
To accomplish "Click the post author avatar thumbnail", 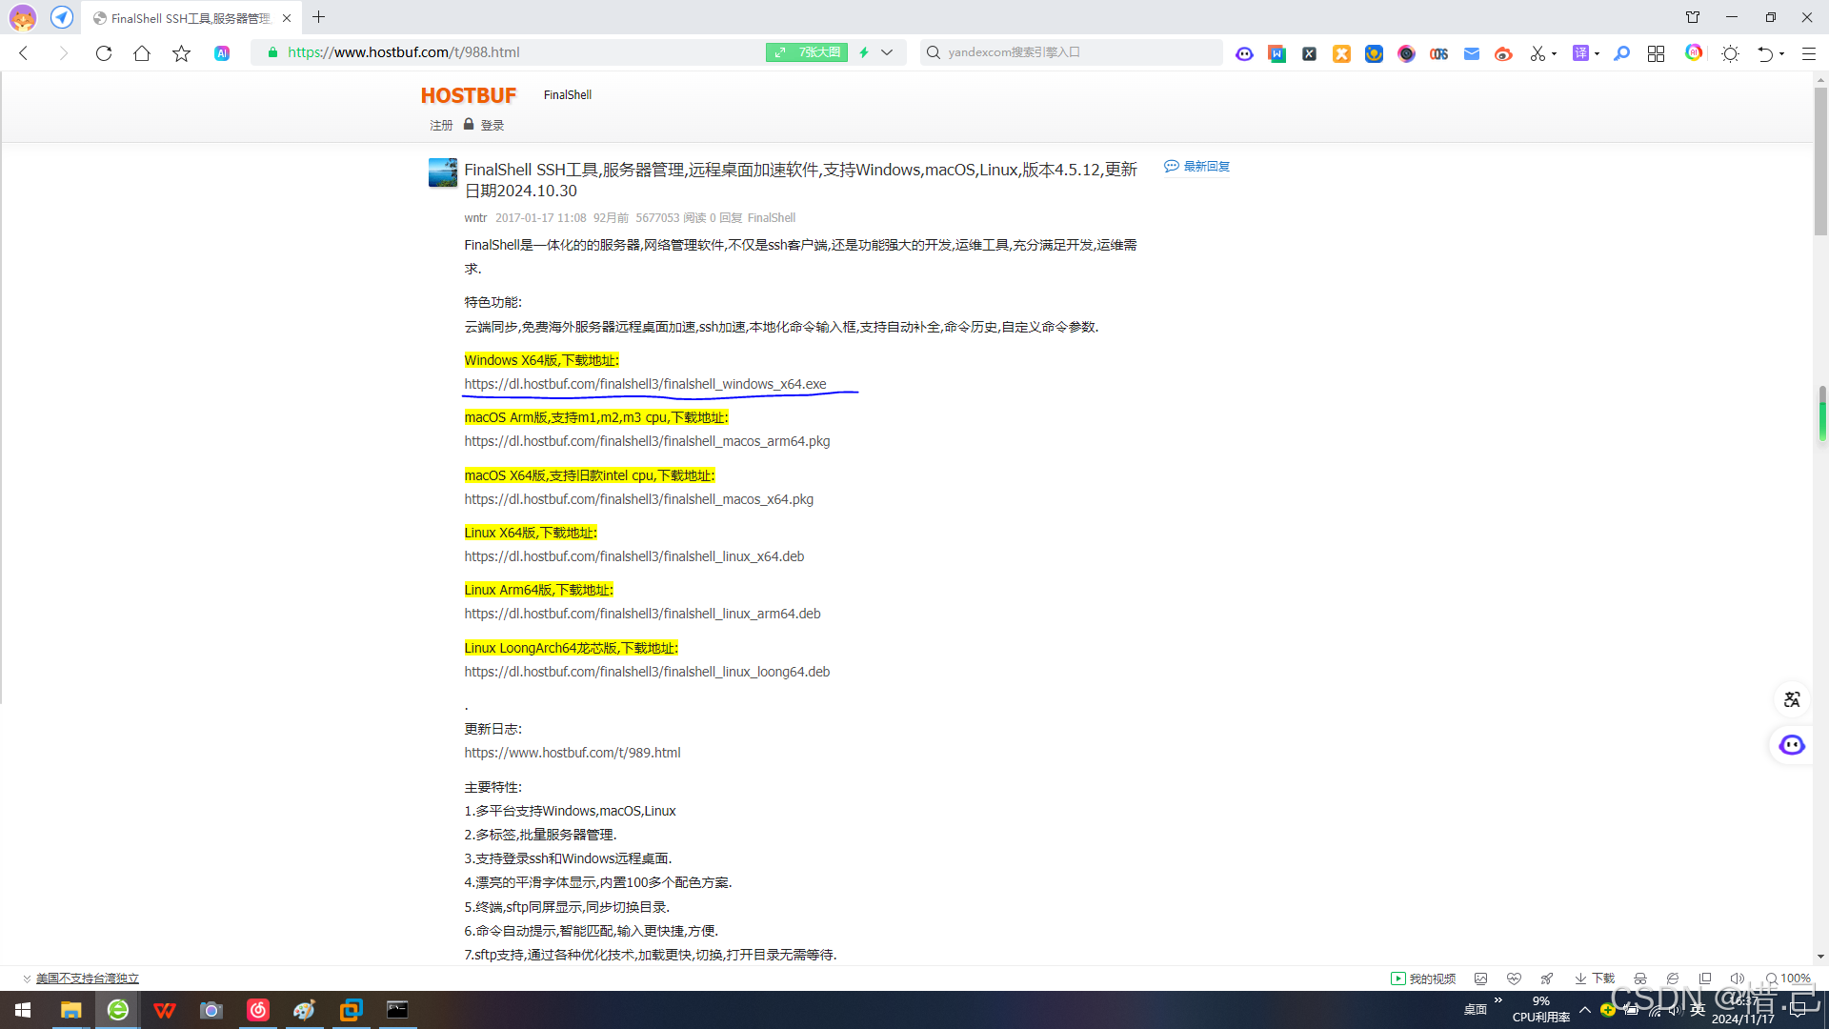I will pos(443,172).
